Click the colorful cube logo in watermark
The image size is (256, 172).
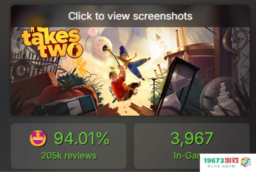click(x=246, y=162)
